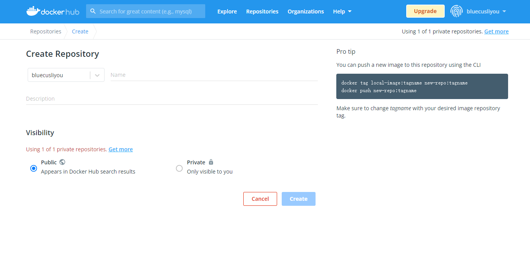Expand the Help menu
Viewport: 530px width, 258px height.
(342, 12)
